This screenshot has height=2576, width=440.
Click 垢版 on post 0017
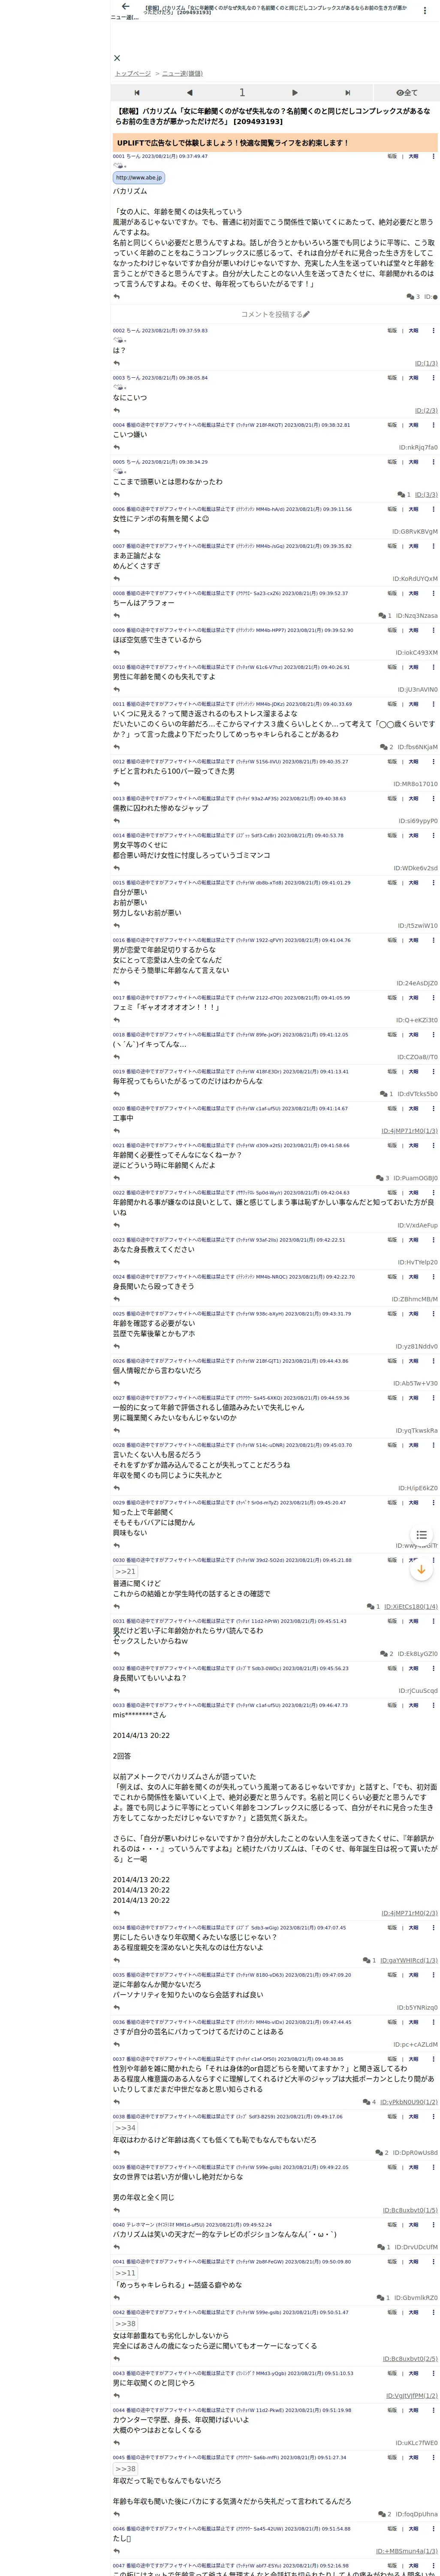(393, 998)
